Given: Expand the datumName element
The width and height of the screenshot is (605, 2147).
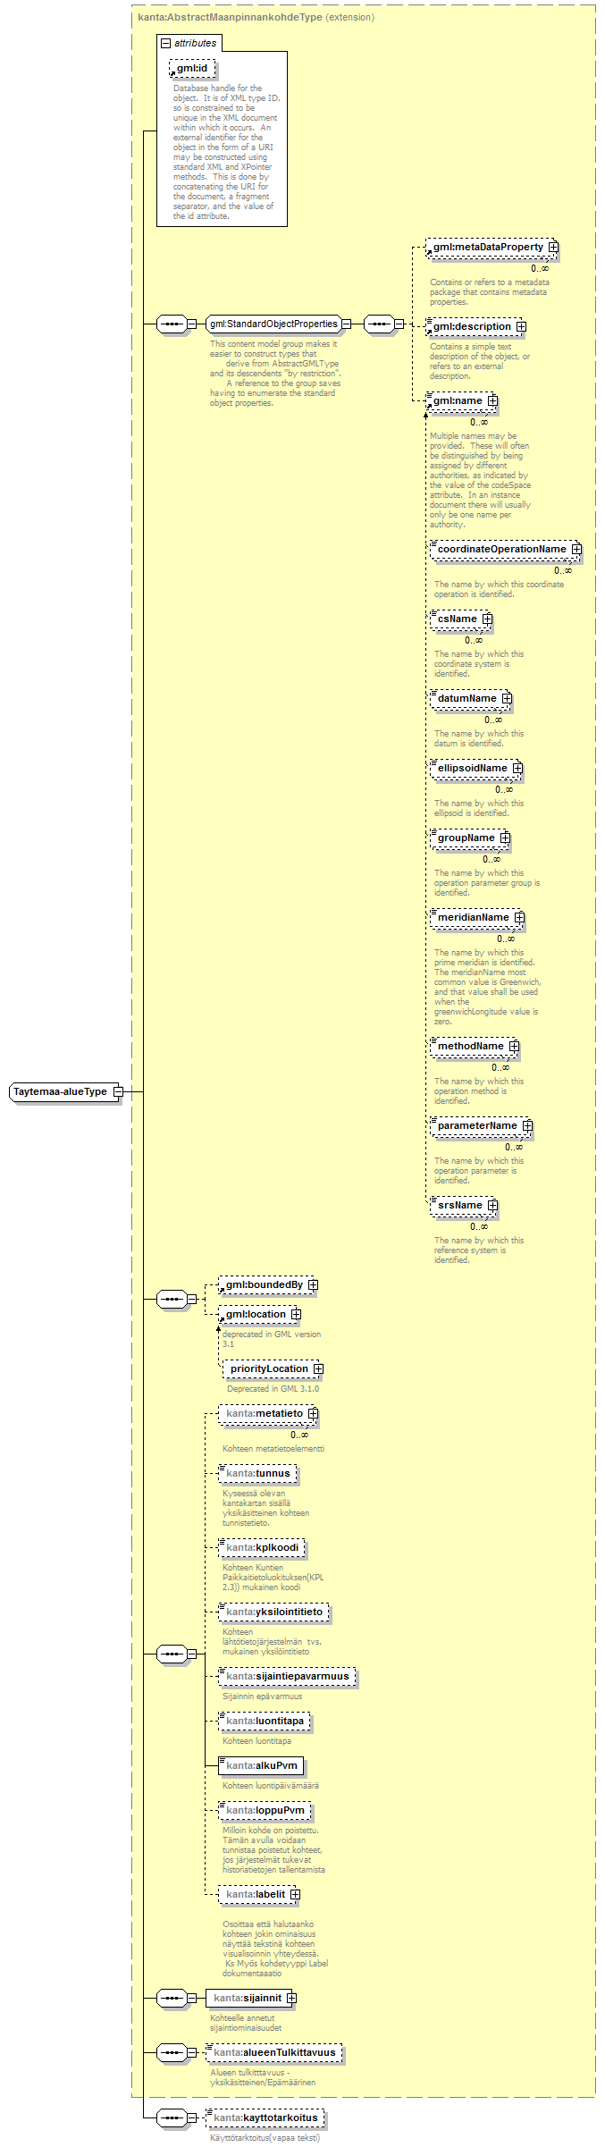Looking at the screenshot, I should (507, 698).
